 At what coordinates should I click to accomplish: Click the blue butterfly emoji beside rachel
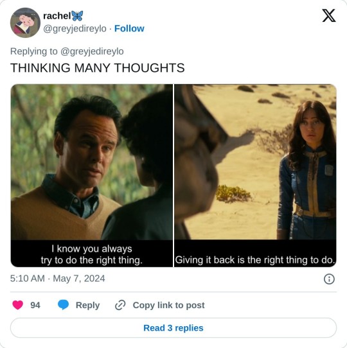point(77,16)
